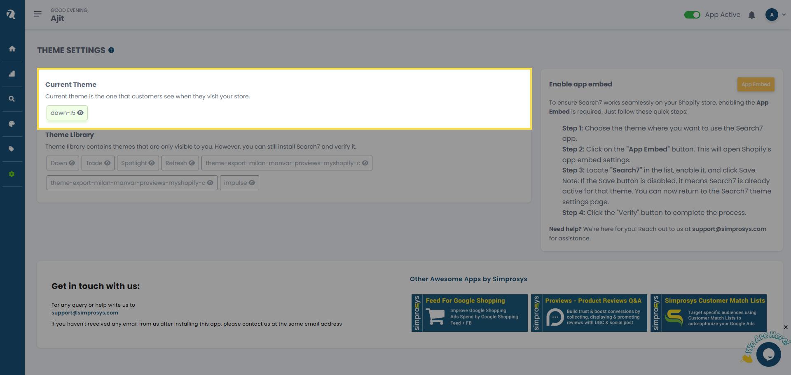Open the analytics chart icon in sidebar

coord(12,74)
